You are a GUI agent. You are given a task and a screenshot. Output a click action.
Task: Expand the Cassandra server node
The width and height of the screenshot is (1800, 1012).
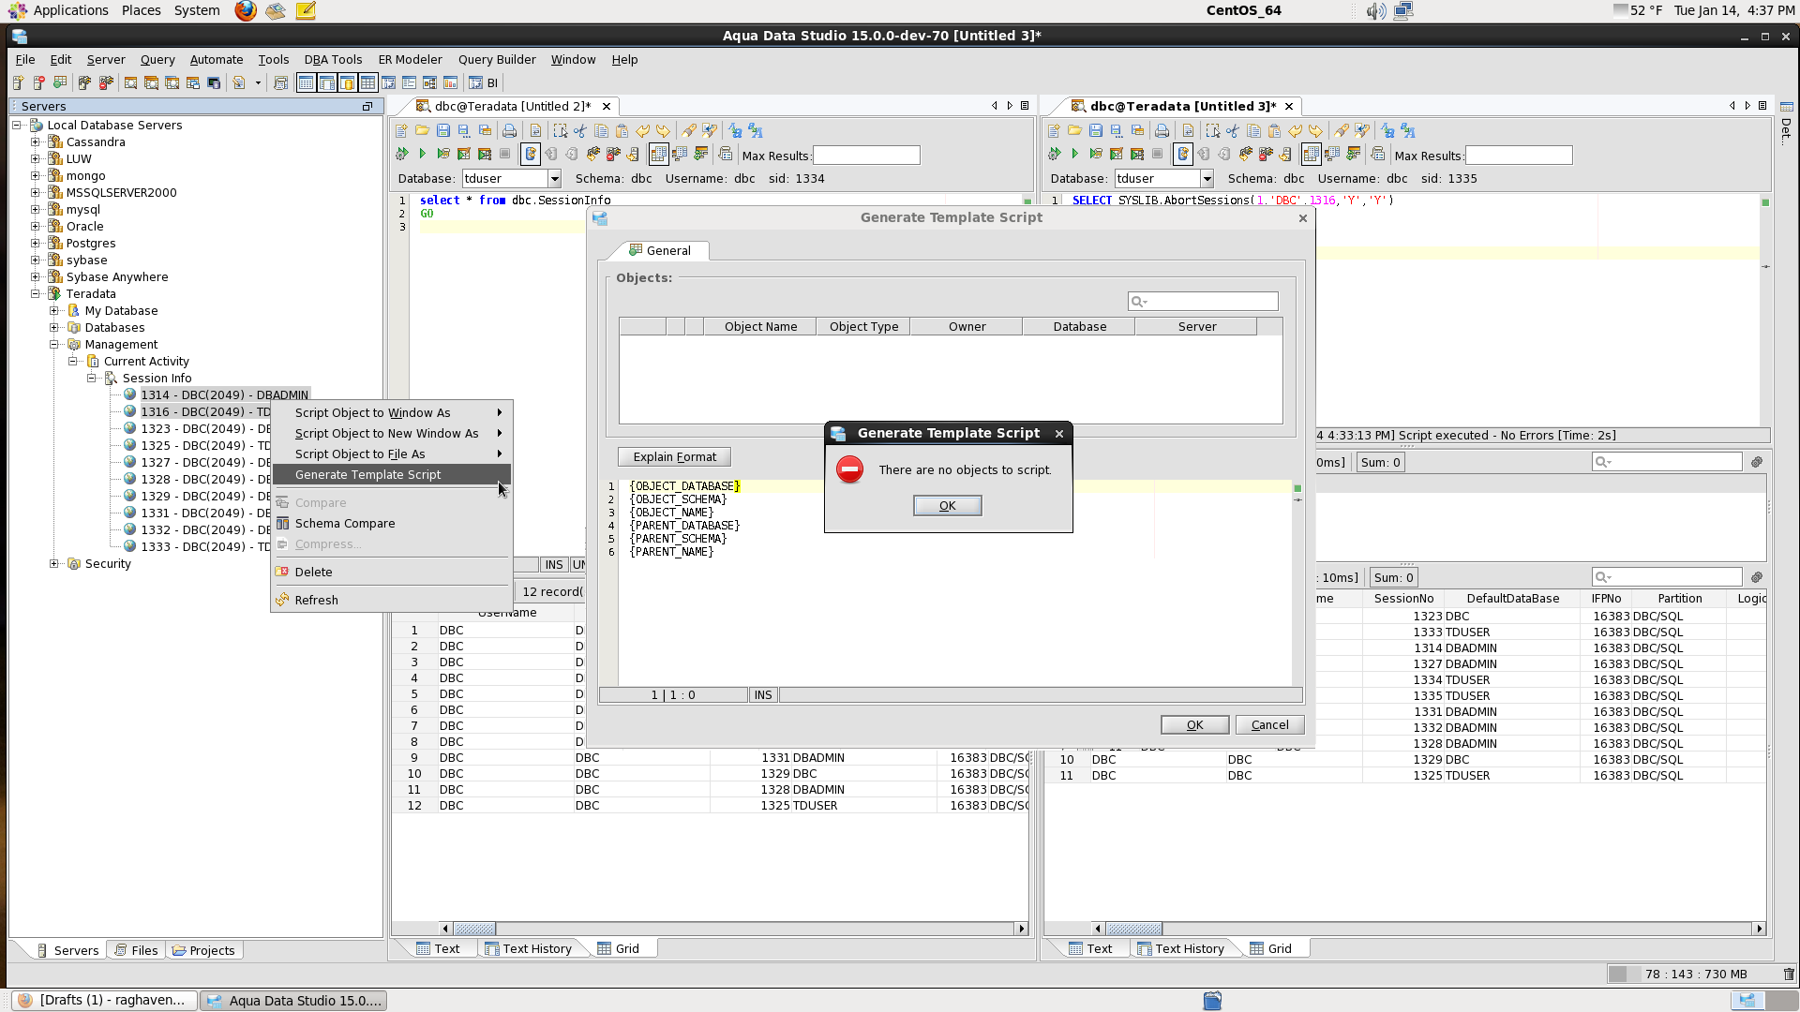click(x=36, y=142)
